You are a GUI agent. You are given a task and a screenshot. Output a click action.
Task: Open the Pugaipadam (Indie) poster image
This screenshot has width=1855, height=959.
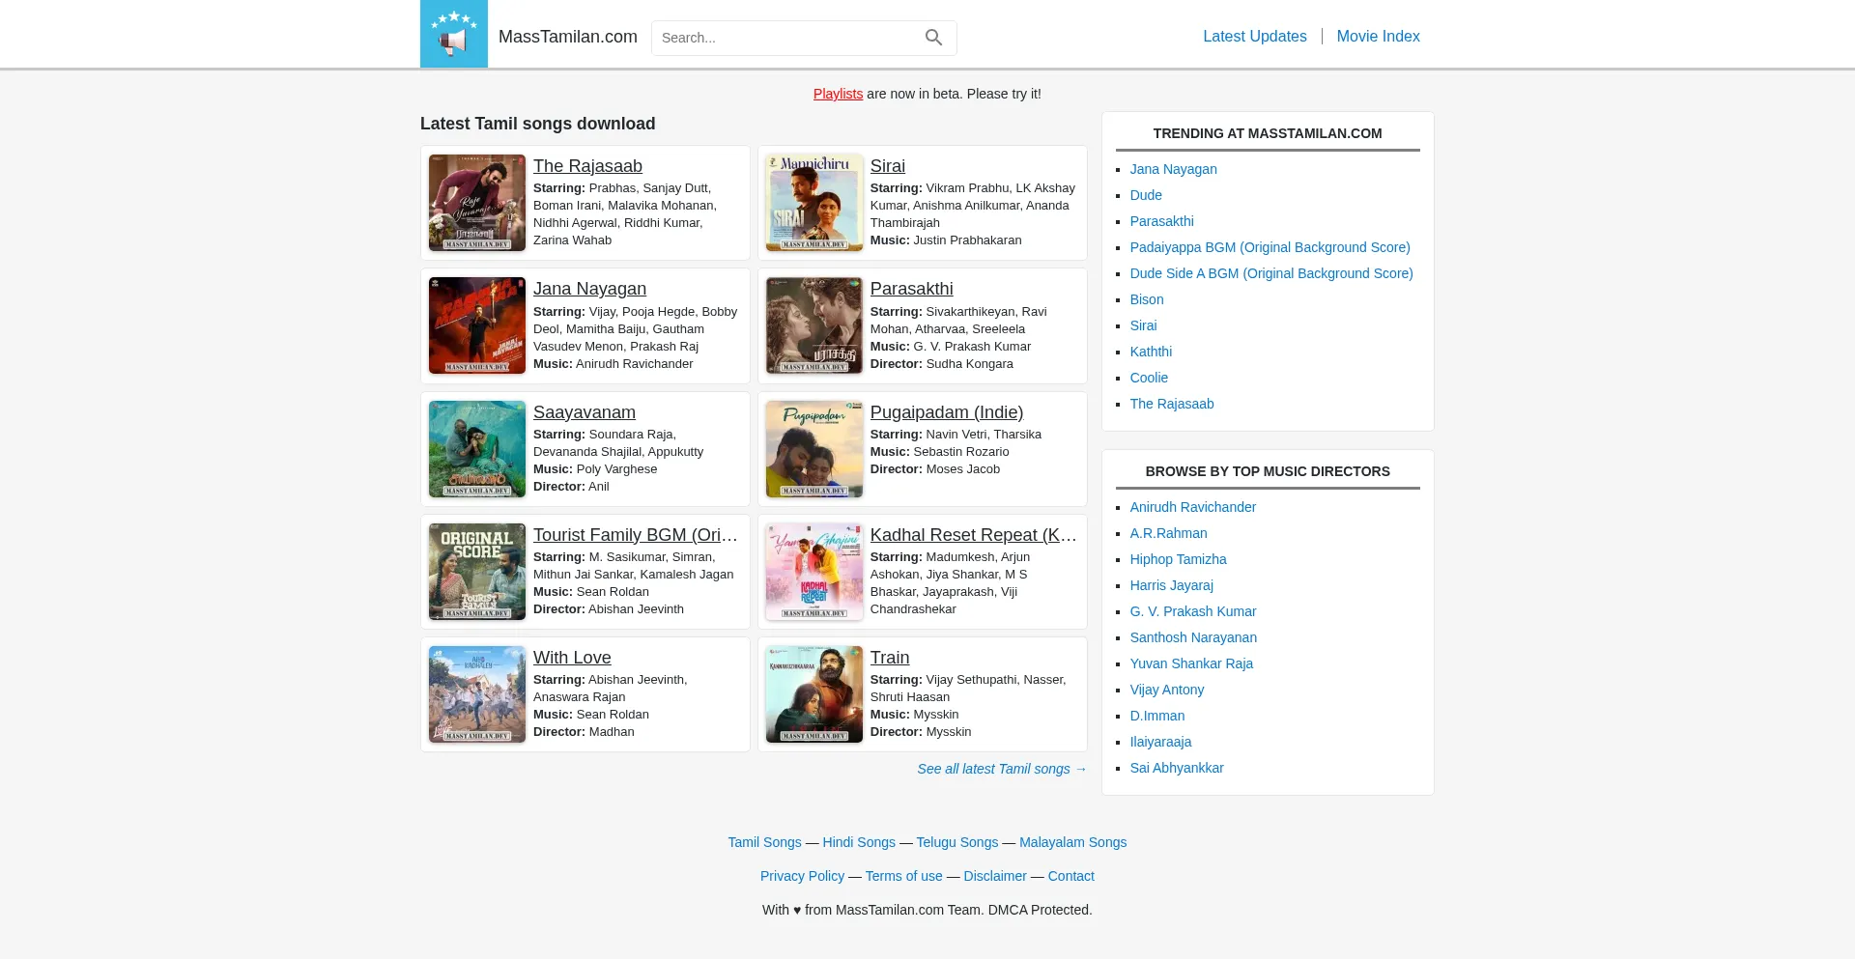813,448
